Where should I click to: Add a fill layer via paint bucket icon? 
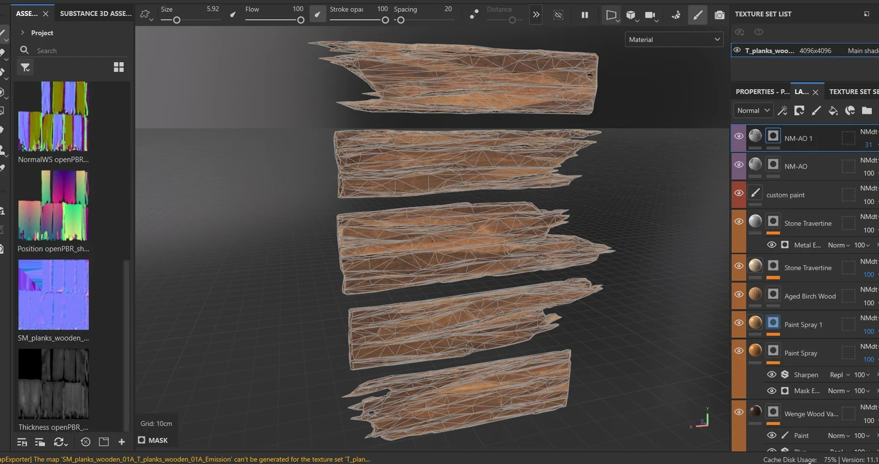point(833,111)
